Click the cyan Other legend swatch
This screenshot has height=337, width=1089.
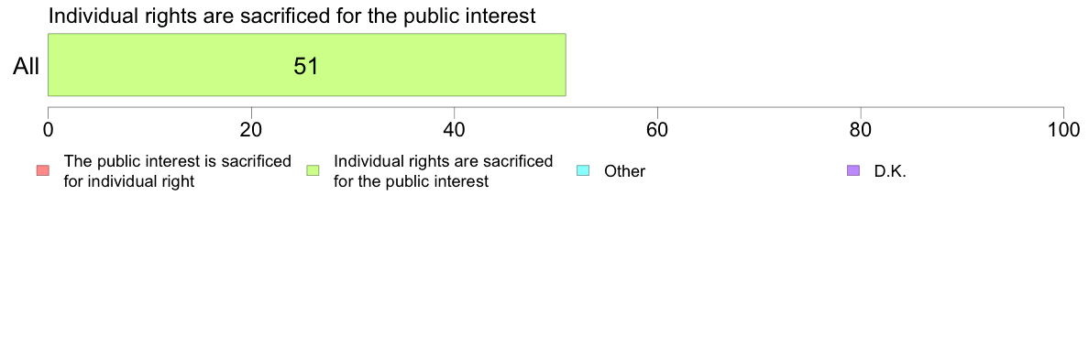583,170
